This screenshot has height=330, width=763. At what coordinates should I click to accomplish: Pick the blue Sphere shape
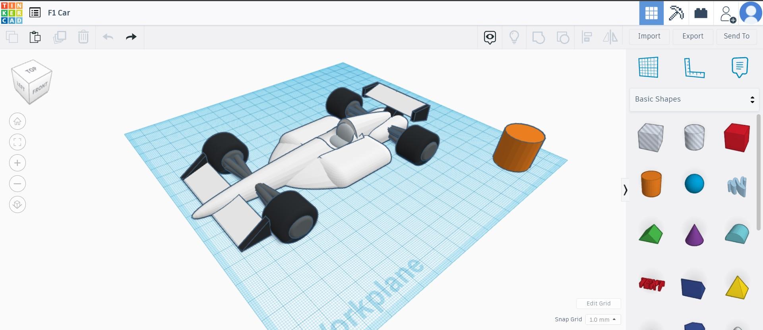point(694,184)
